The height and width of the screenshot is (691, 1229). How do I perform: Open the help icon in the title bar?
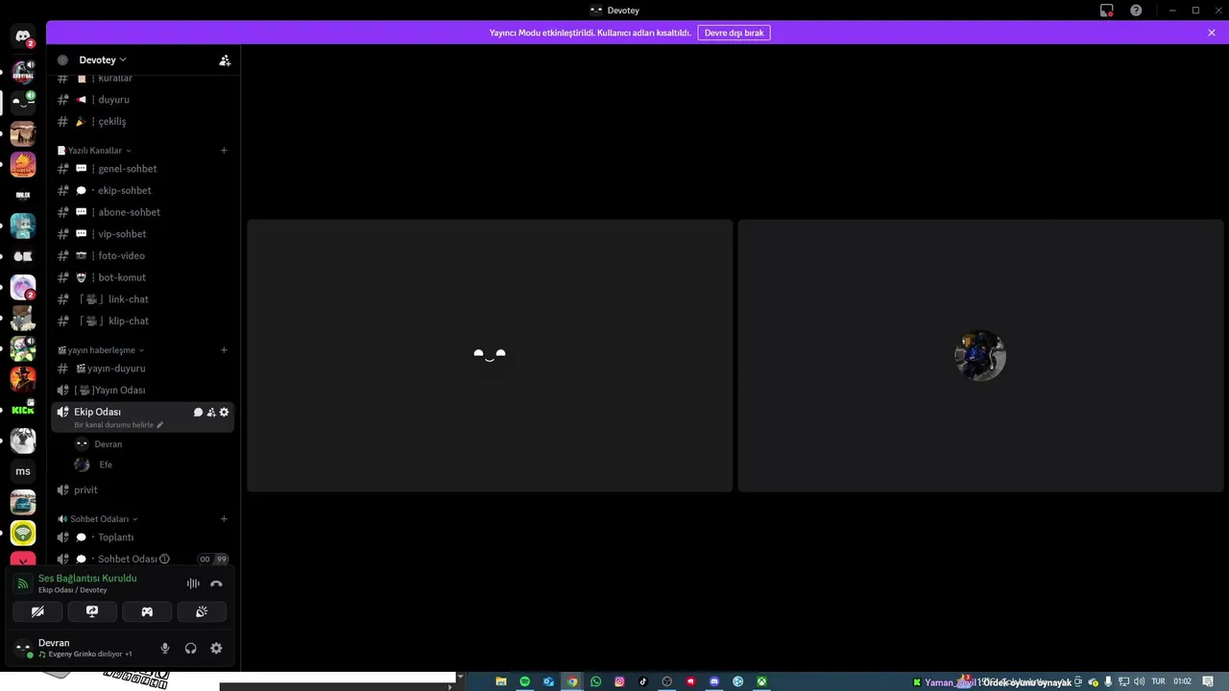[x=1136, y=11]
